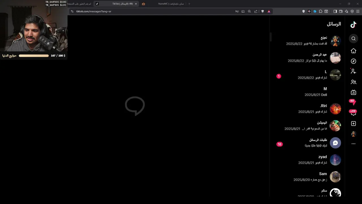The image size is (362, 204).
Task: Click the Brave Rewards triangle icon
Action: [269, 11]
